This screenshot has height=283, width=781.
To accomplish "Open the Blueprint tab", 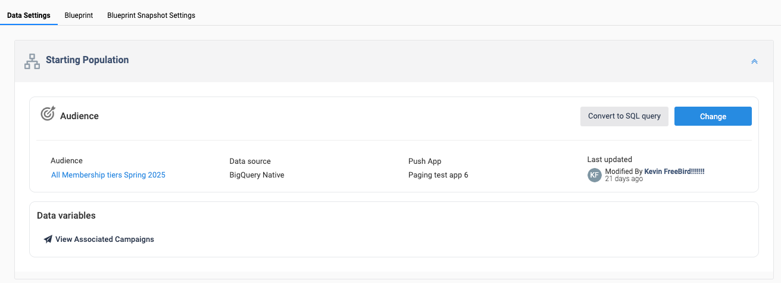I will (x=79, y=15).
